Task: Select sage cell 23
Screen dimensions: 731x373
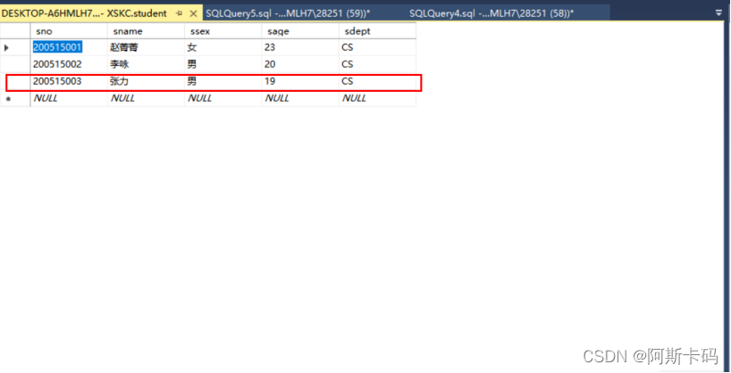Action: click(x=300, y=47)
